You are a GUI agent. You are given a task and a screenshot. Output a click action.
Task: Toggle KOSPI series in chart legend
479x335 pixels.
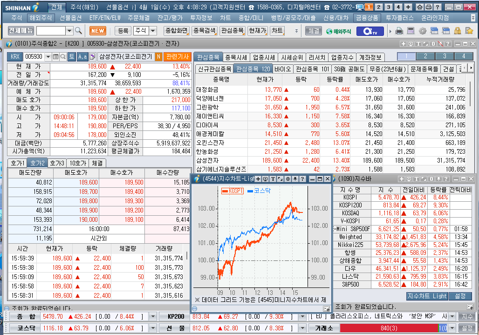click(x=233, y=191)
